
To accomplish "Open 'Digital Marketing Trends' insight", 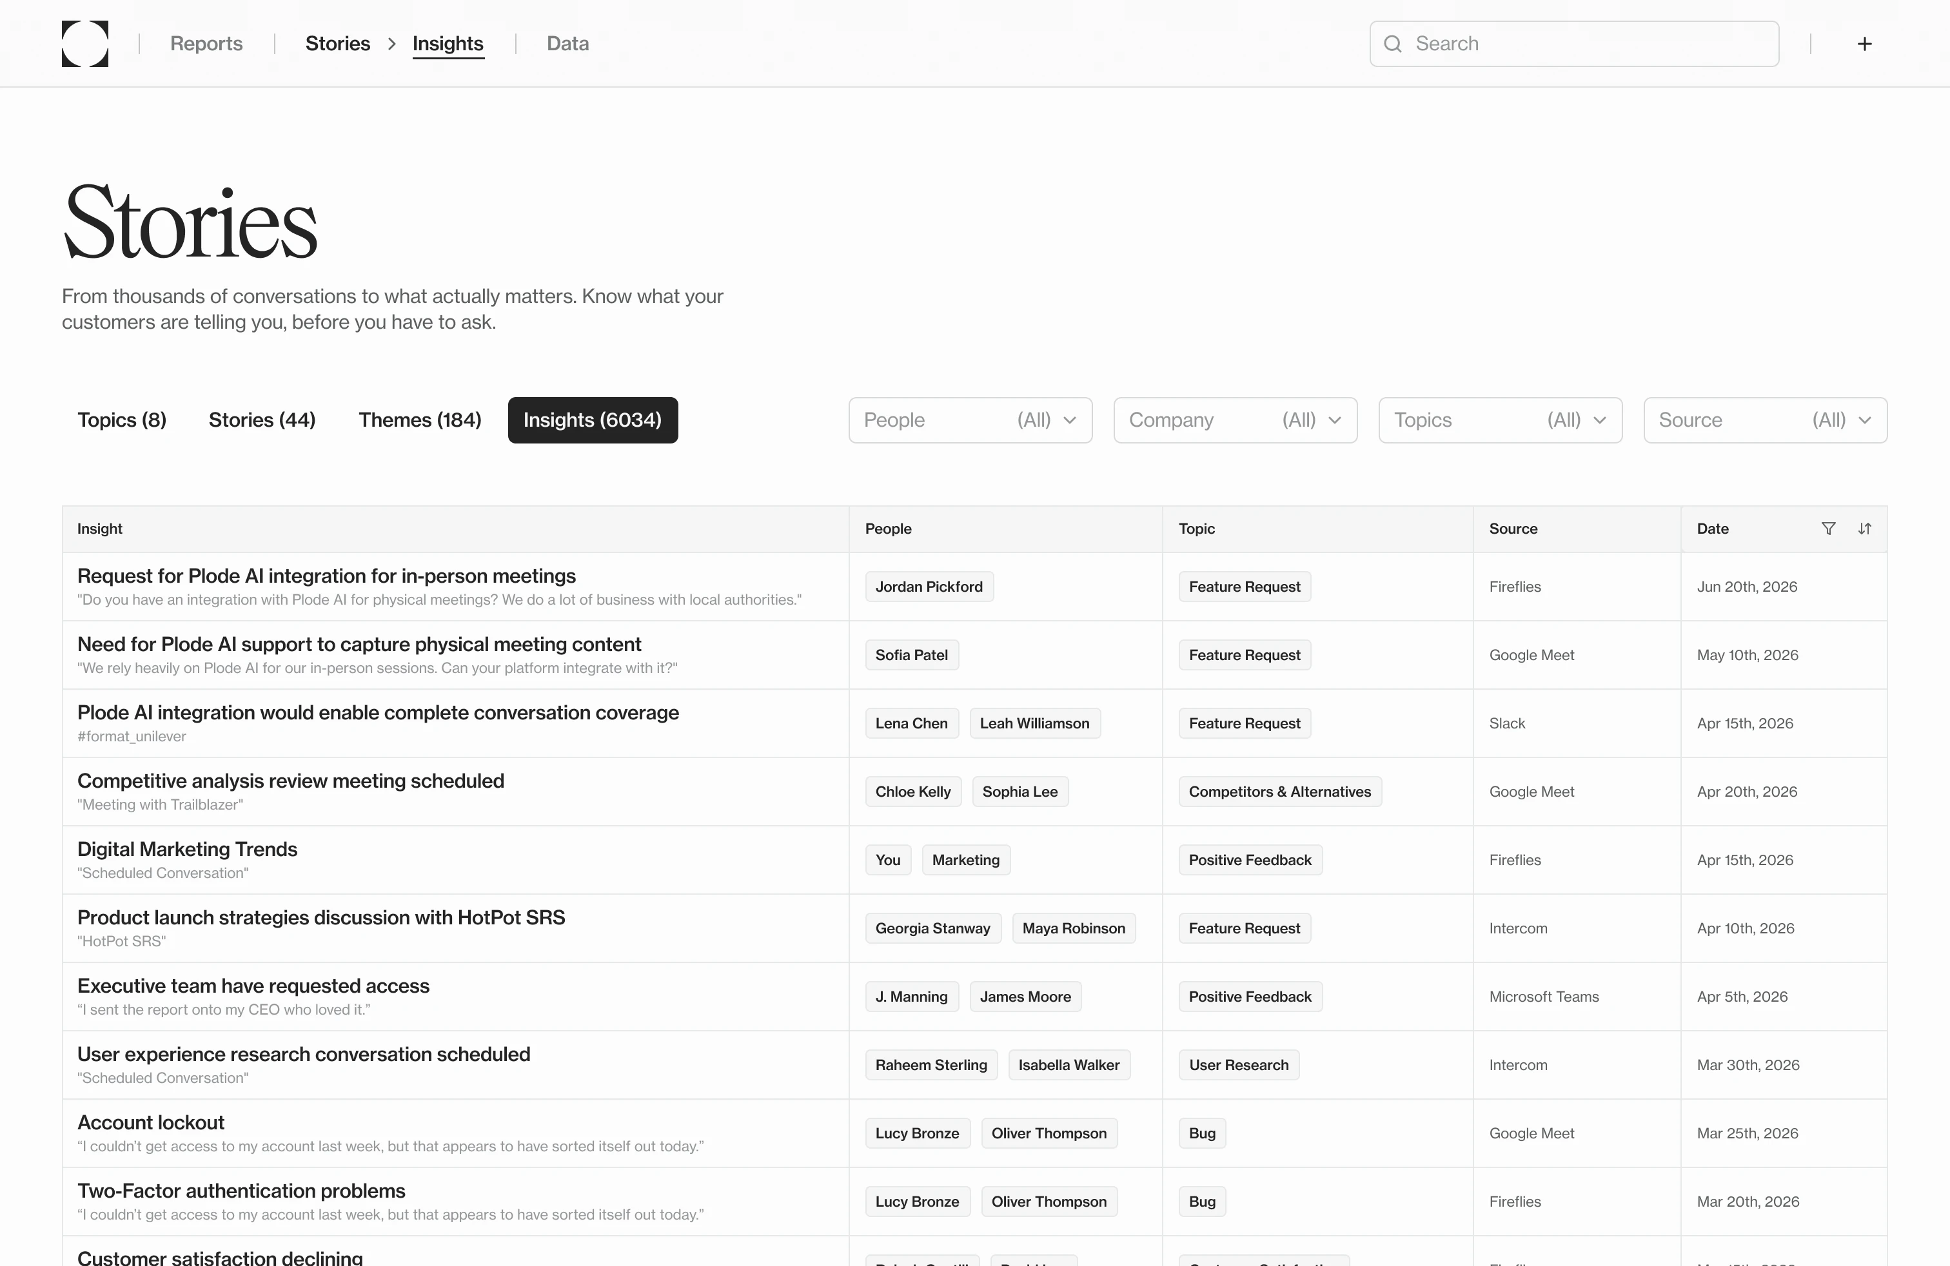I will pos(187,849).
